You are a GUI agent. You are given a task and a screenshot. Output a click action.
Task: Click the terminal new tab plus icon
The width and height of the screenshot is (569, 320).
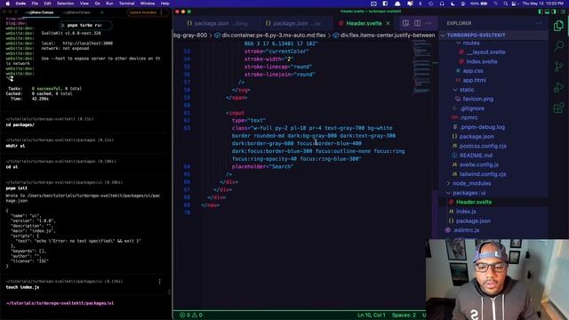101,12
